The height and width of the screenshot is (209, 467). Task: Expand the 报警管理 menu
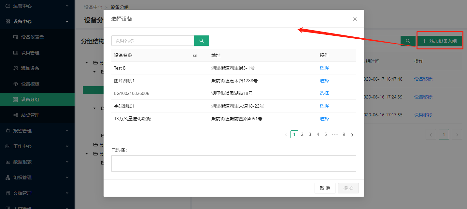click(x=37, y=131)
